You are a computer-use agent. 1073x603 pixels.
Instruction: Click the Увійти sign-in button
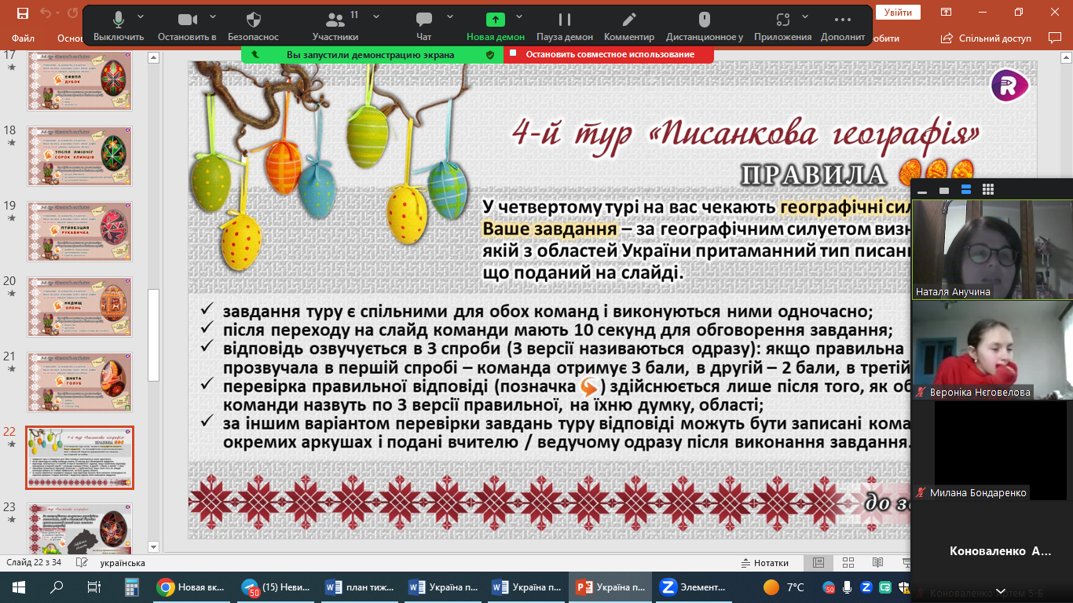point(898,13)
